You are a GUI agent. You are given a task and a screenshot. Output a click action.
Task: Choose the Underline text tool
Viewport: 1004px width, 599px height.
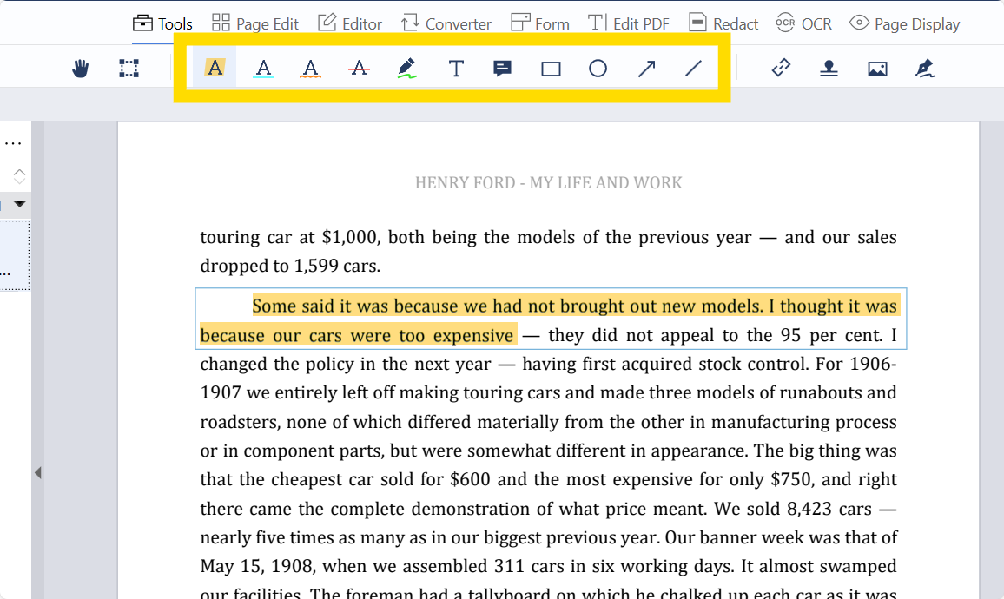(263, 68)
